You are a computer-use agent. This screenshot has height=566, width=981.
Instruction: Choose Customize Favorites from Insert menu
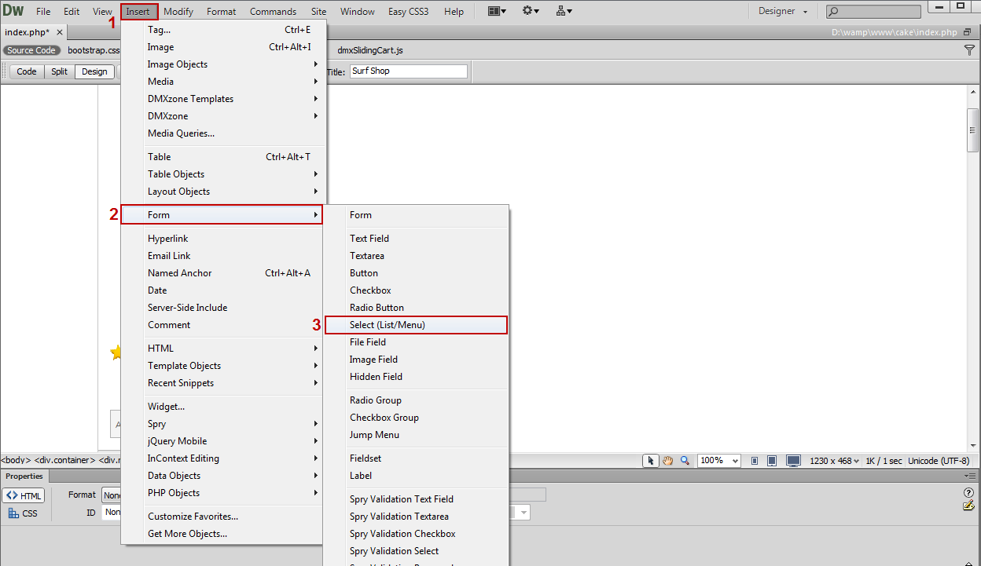[x=222, y=517]
